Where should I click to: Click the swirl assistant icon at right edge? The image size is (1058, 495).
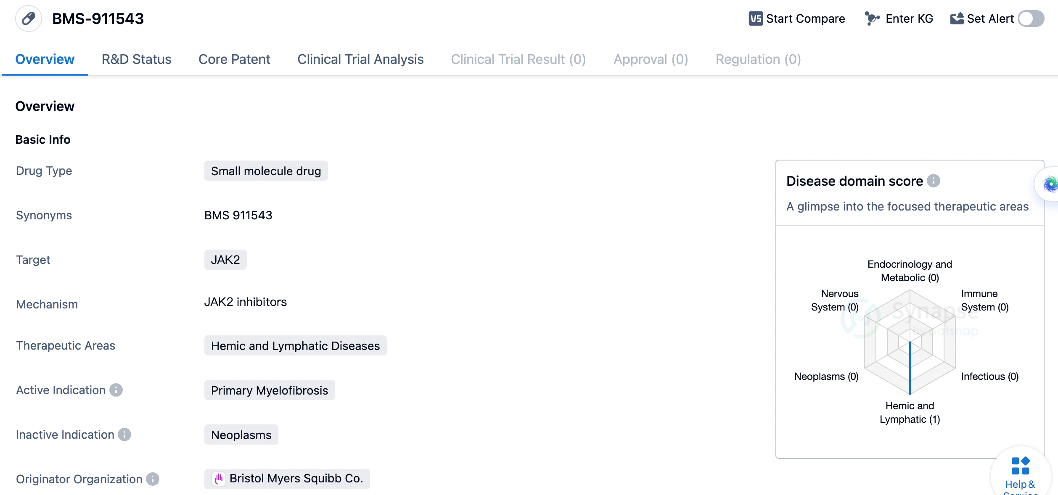point(1050,184)
